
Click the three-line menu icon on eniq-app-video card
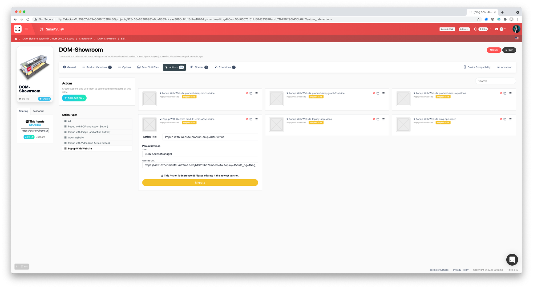[510, 119]
